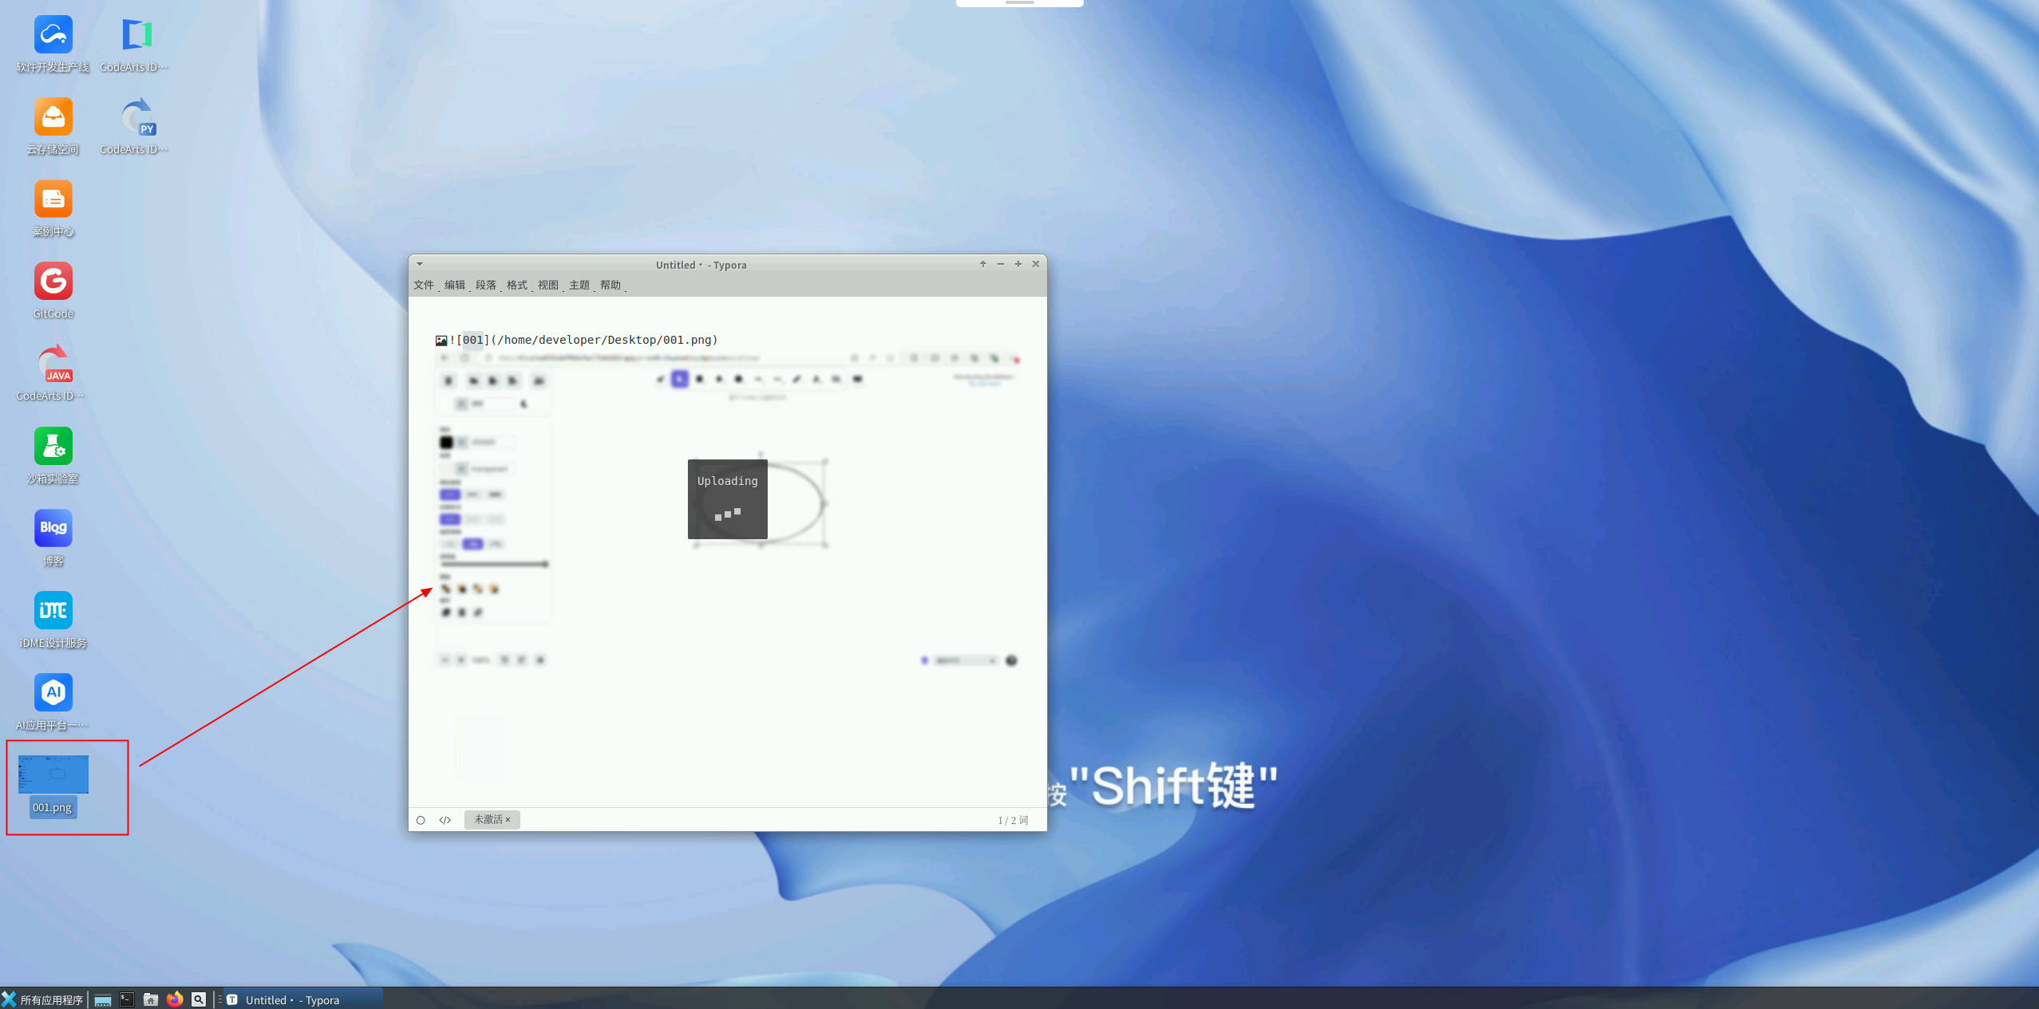Click the image path text in markdown

[603, 340]
